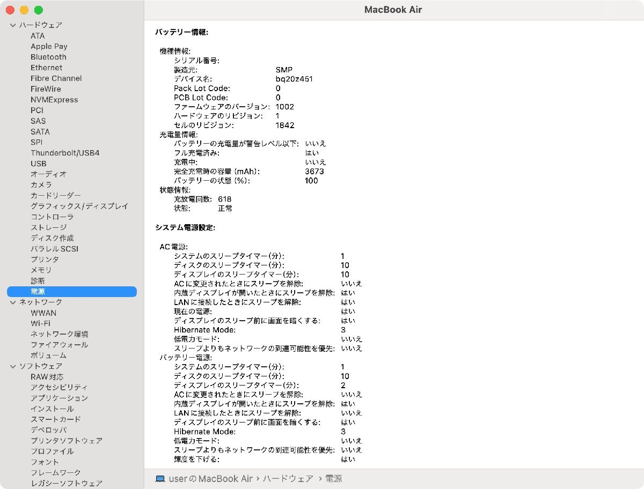Click ソフトウェア sidebar section header

(x=41, y=366)
